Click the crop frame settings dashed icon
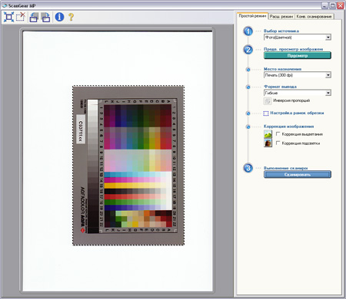 pos(266,113)
